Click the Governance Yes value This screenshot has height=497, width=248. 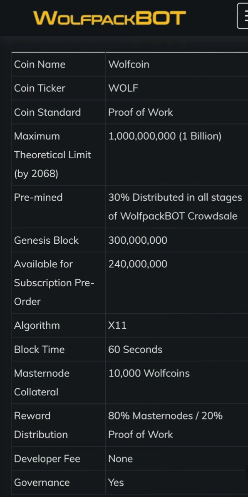pos(116,482)
